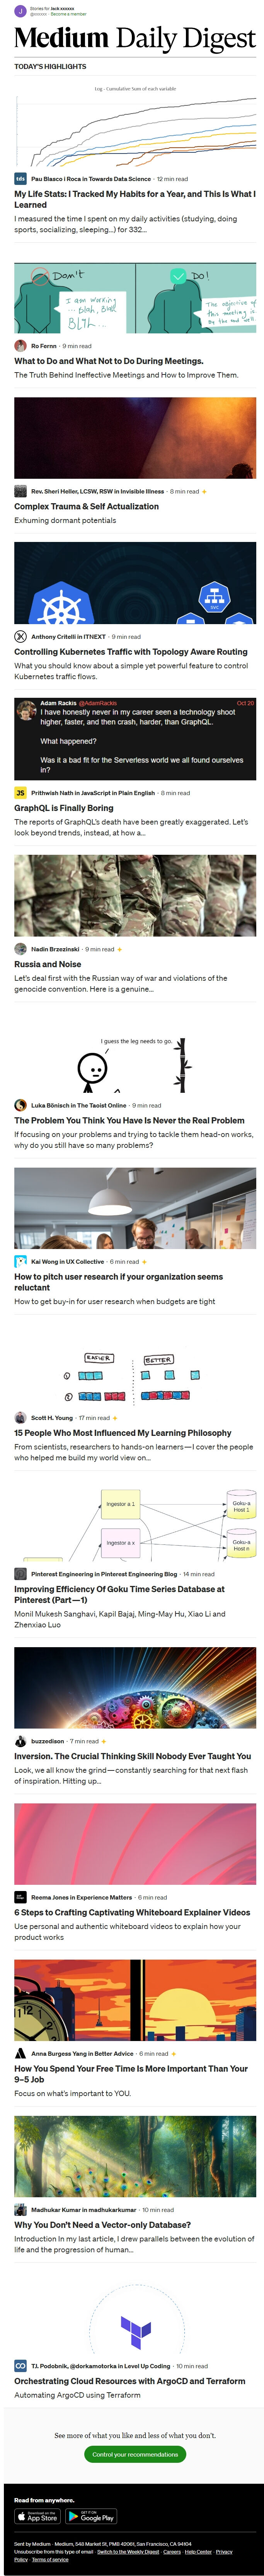Click Ro Fernn's author avatar
Viewport: 264px width, 2576px height.
pyautogui.click(x=20, y=346)
